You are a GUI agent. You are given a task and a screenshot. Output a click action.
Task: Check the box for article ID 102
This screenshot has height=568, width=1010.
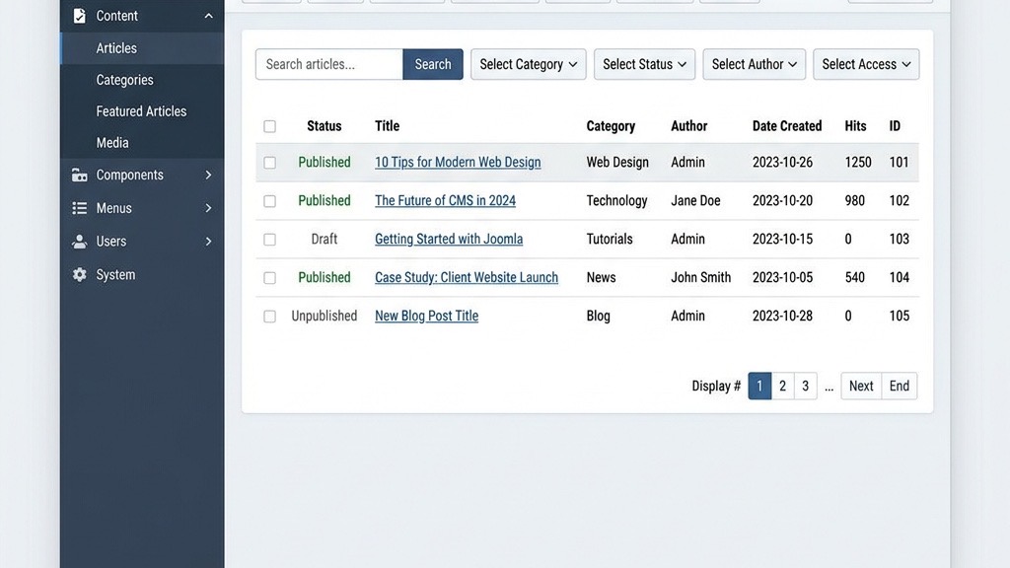(269, 201)
